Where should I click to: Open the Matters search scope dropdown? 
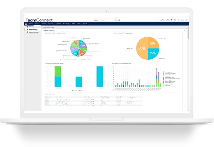tap(97, 20)
